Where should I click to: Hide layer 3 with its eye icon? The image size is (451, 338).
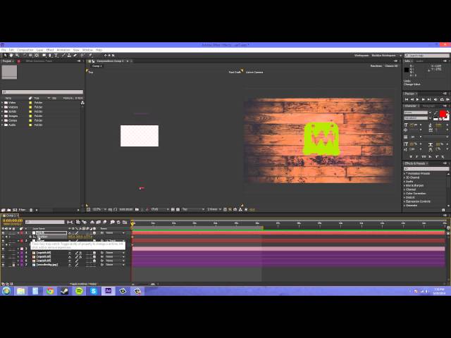(3, 249)
